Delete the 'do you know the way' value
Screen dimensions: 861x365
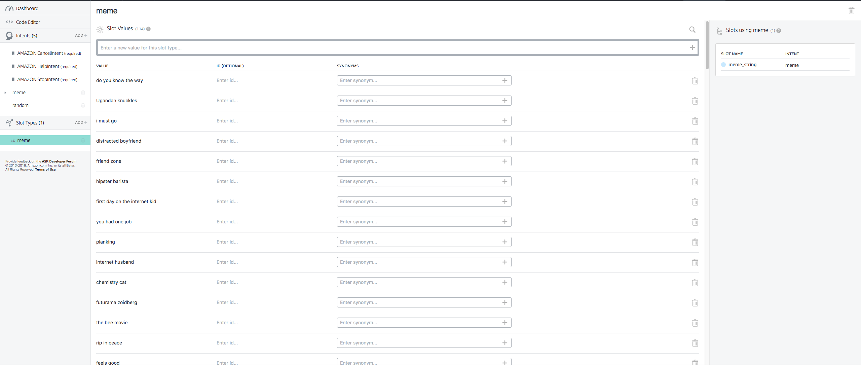(695, 81)
